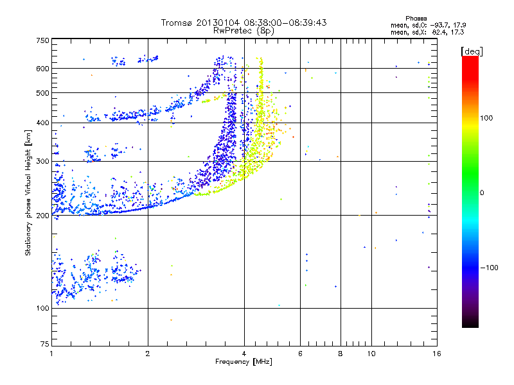Click the y-axis tick label '300'
The height and width of the screenshot is (385, 514).
click(x=42, y=162)
